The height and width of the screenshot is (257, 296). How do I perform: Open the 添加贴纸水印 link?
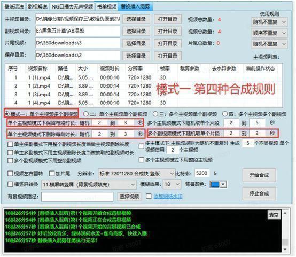tap(168, 197)
